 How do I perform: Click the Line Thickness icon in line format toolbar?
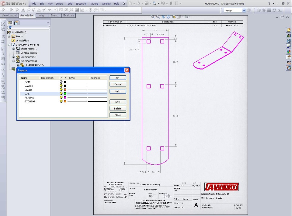[x=269, y=10]
